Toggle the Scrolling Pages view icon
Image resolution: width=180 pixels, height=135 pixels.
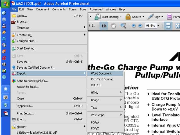[x=168, y=26]
